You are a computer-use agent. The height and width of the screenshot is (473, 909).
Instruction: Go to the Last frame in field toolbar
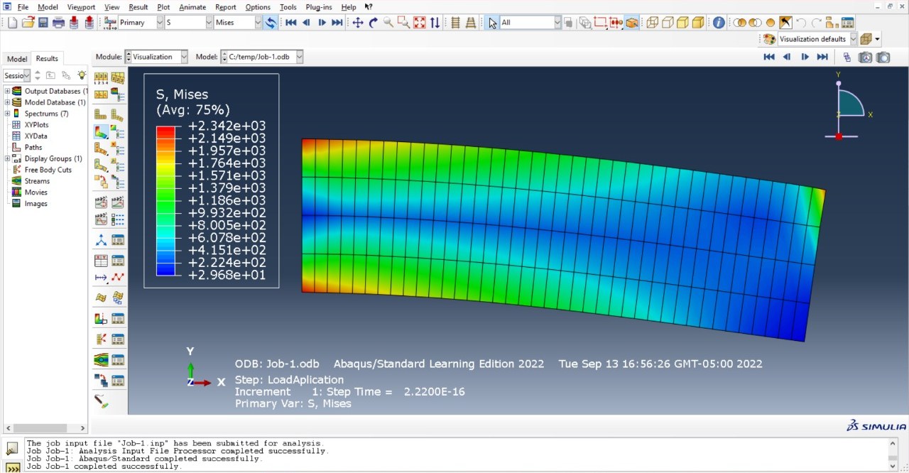click(x=337, y=23)
